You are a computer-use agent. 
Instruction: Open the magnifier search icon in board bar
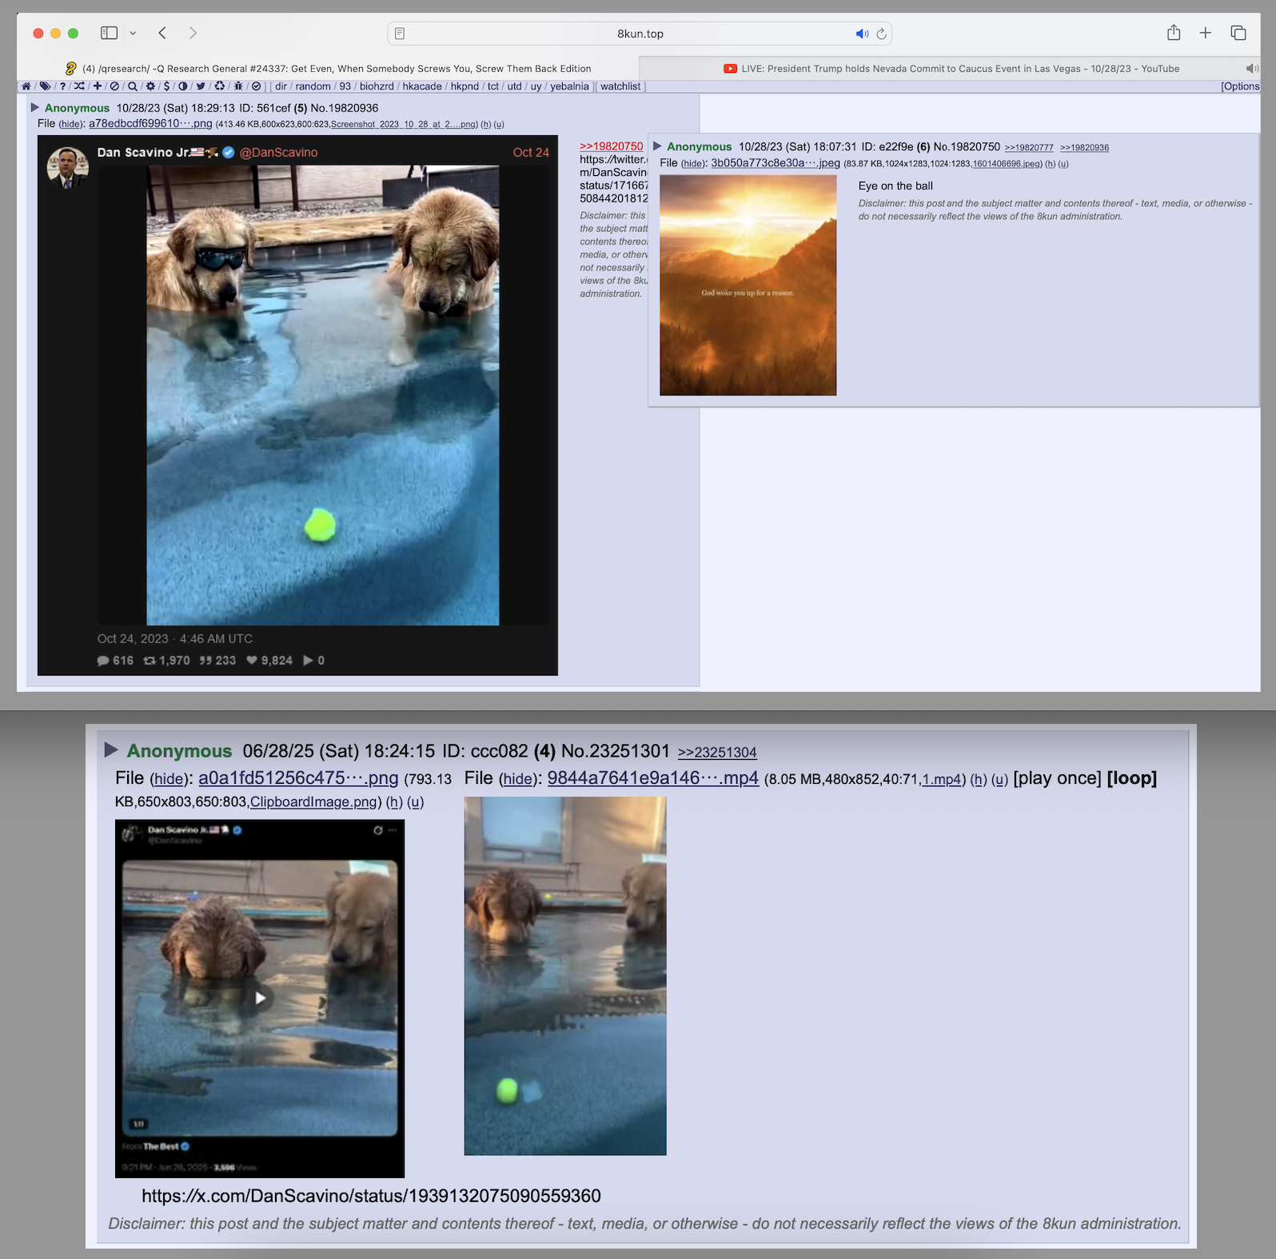tap(133, 86)
